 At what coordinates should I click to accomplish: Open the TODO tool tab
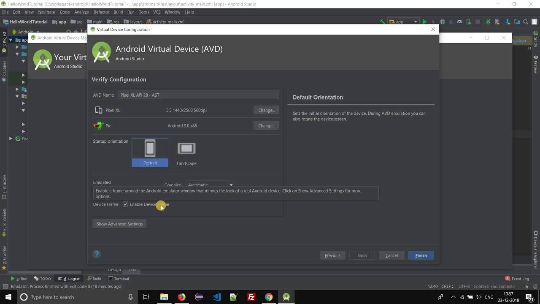43,279
